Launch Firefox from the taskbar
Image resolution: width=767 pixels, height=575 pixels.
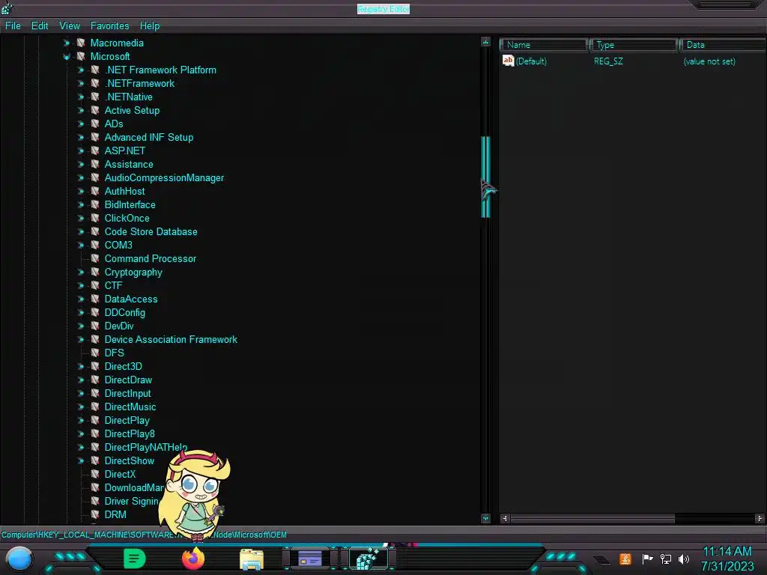click(193, 559)
